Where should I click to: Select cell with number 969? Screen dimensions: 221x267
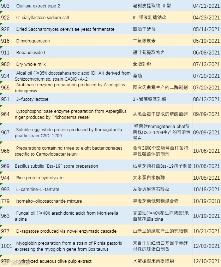point(7,166)
